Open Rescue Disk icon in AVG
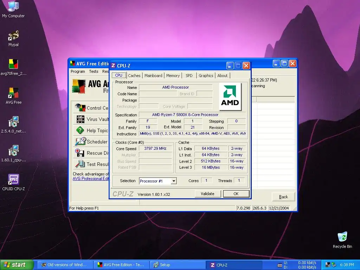 (80, 153)
